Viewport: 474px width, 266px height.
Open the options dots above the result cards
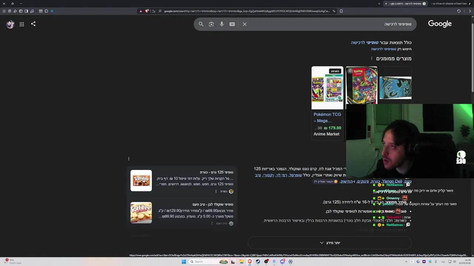[x=128, y=159]
